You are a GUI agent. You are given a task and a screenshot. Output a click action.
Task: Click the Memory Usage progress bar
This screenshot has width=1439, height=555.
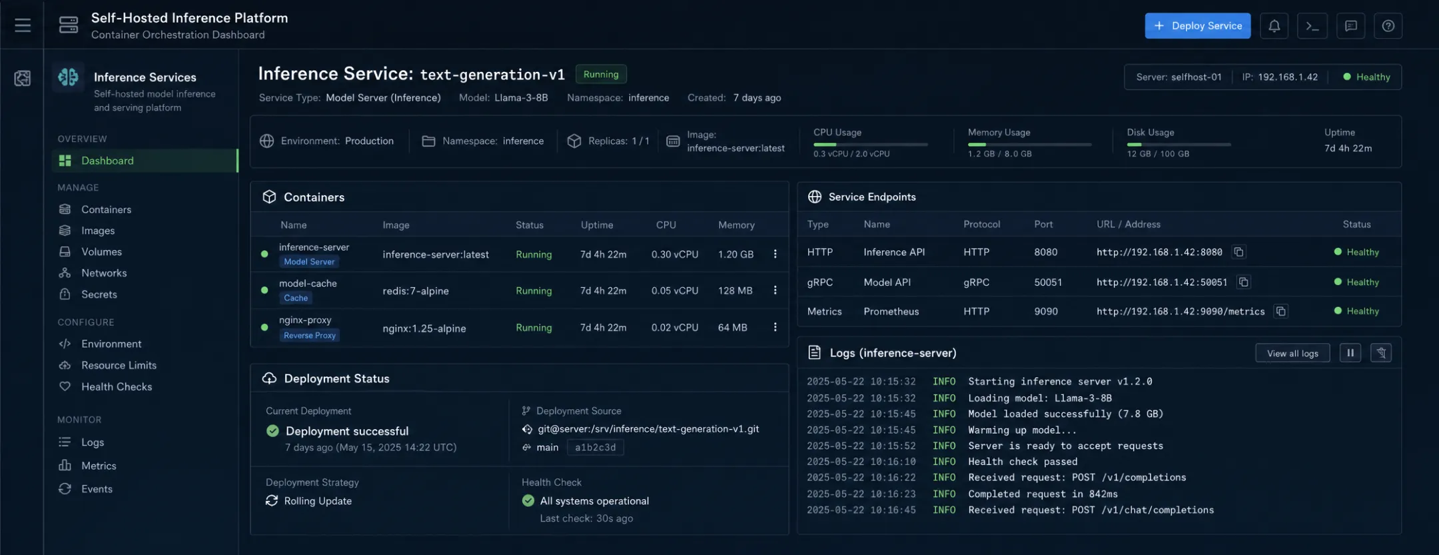1029,144
